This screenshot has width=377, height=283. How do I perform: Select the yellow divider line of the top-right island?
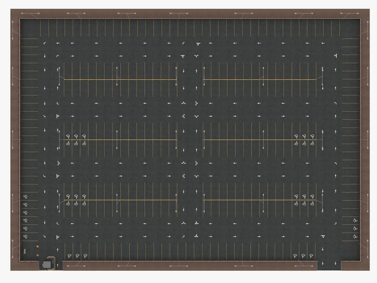coord(260,80)
